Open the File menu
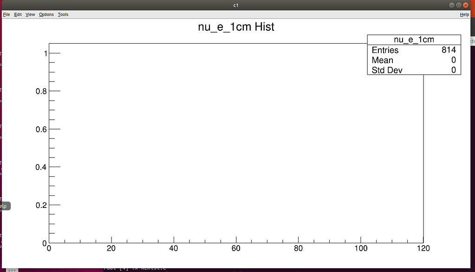Viewport: 475px width, 272px height. [7, 14]
